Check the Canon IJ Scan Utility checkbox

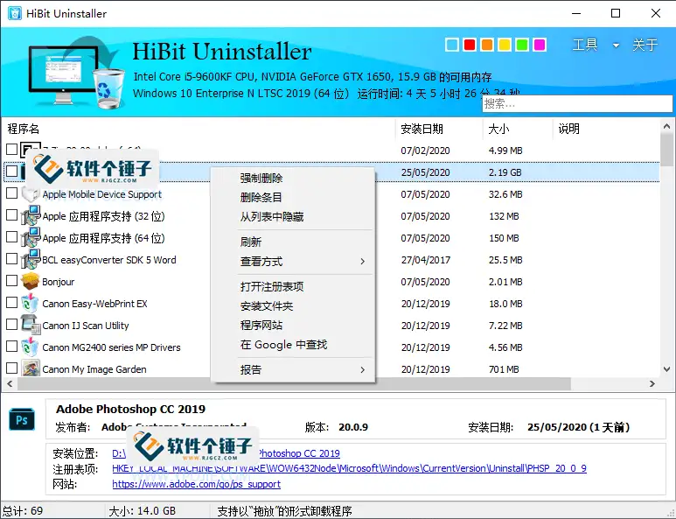pyautogui.click(x=11, y=325)
